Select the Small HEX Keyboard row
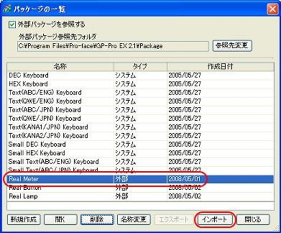Image resolution: width=281 pixels, height=233 pixels. point(141,153)
